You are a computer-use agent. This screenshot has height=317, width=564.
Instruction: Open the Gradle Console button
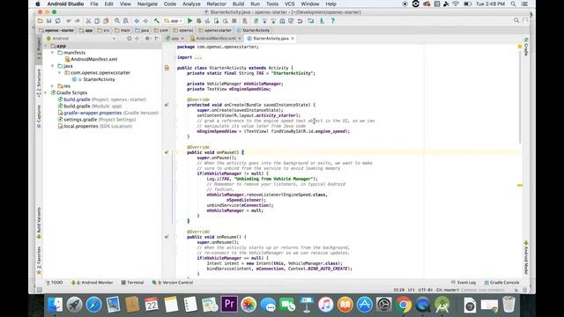pyautogui.click(x=501, y=283)
